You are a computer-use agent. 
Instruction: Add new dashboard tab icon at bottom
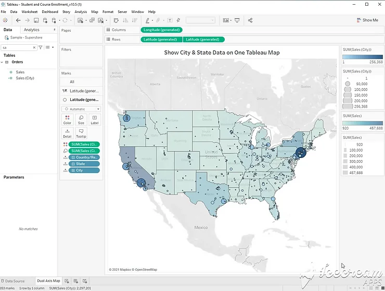pyautogui.click(x=75, y=281)
